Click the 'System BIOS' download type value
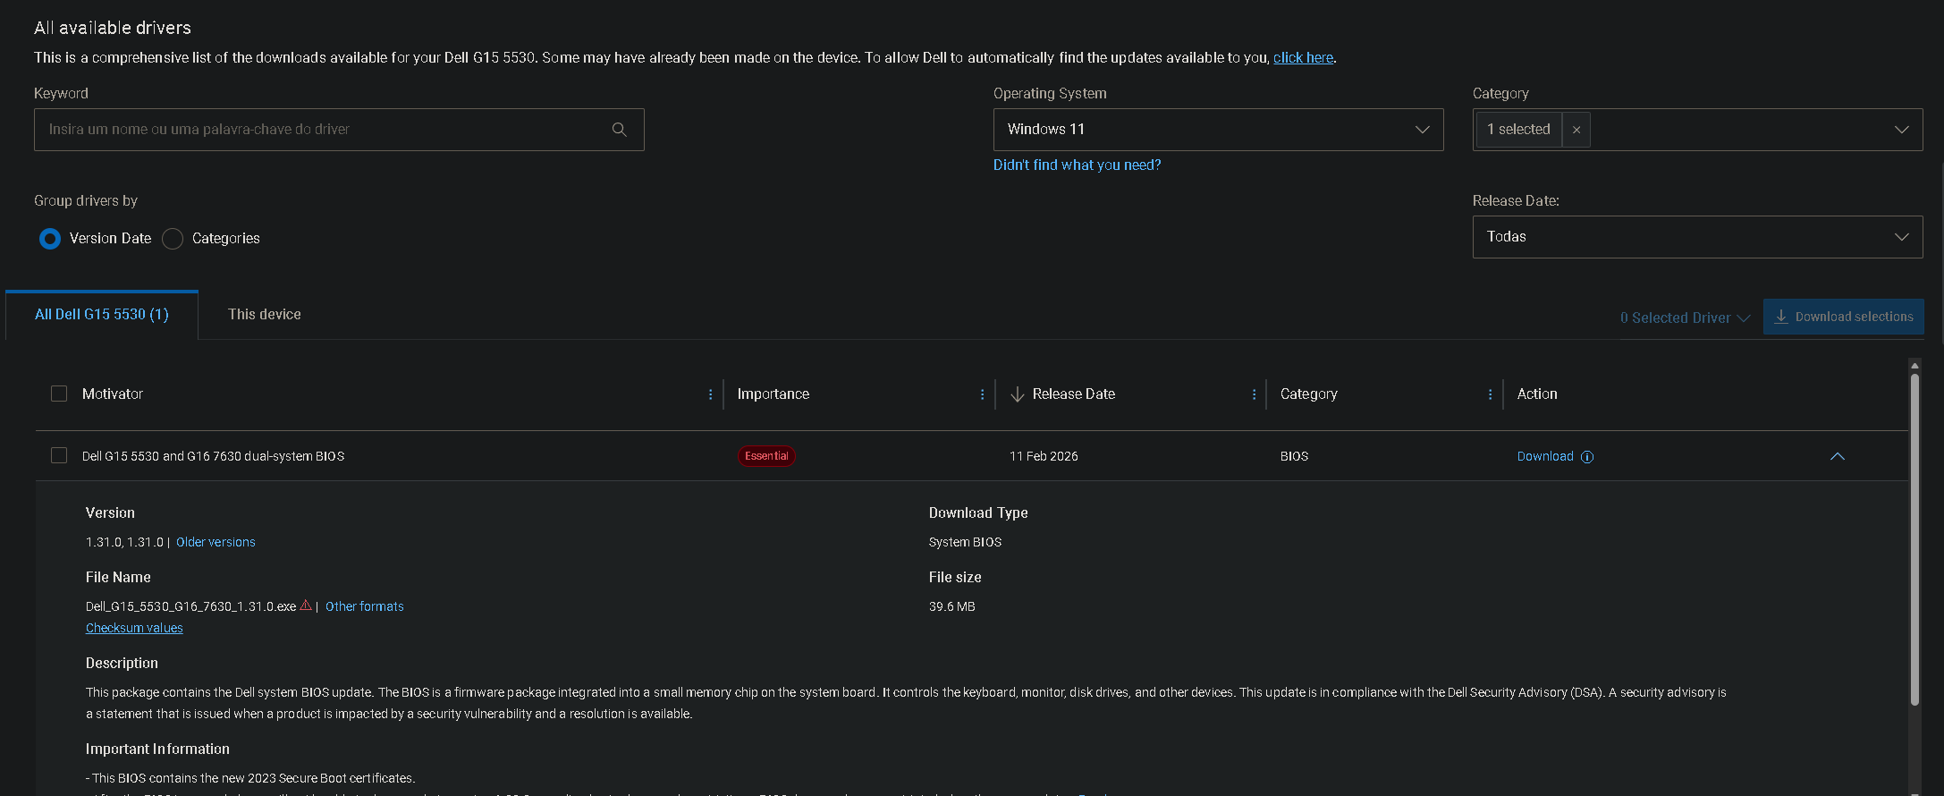 pos(965,542)
